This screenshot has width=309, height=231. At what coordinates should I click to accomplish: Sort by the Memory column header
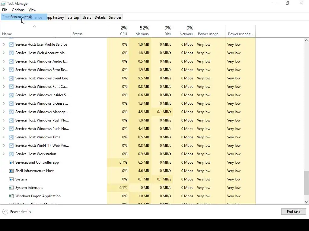(140, 31)
